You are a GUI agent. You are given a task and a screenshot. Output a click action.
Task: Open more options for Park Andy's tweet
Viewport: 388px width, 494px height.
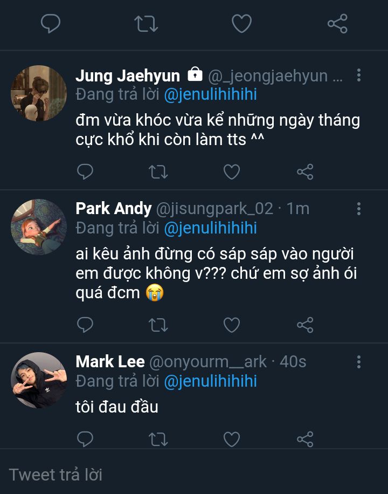click(359, 209)
